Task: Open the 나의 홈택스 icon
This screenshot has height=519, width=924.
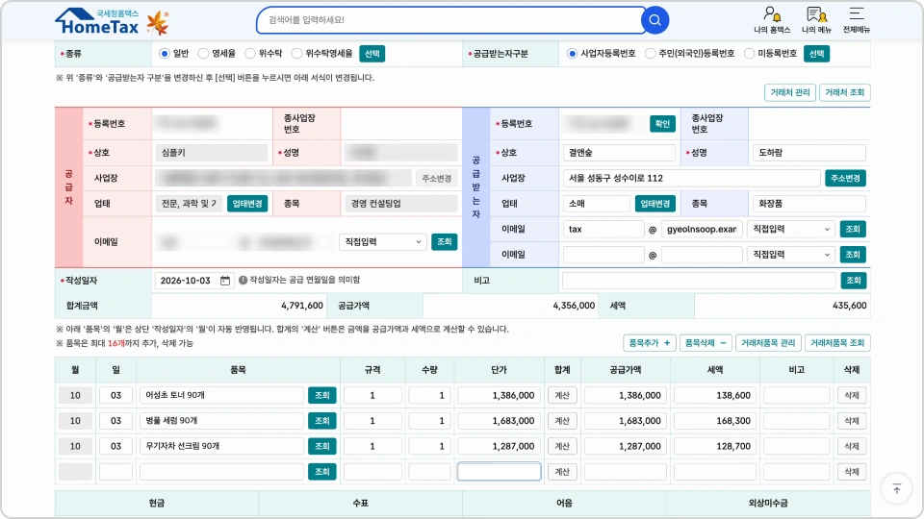Action: (771, 20)
